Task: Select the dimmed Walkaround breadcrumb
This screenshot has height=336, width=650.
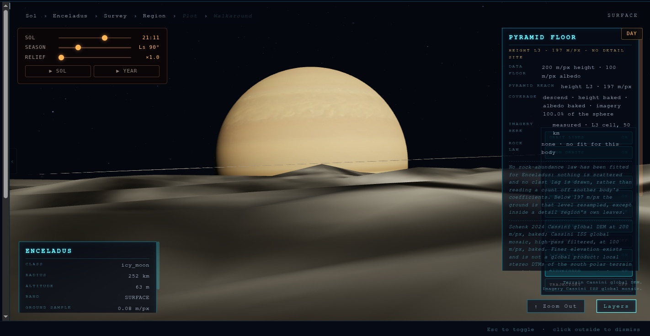Action: [233, 16]
